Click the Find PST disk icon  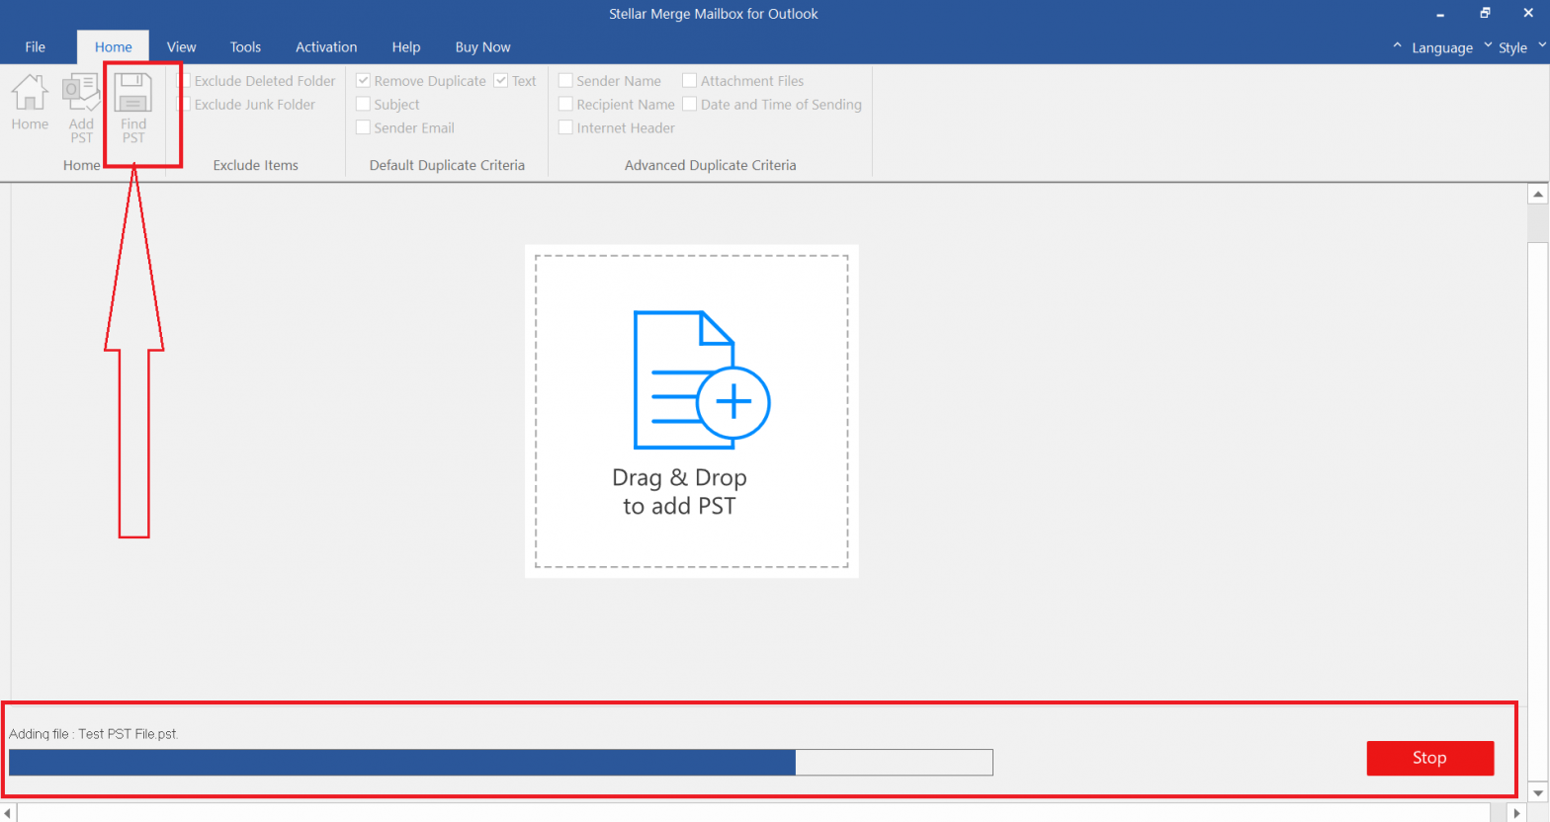click(x=132, y=93)
